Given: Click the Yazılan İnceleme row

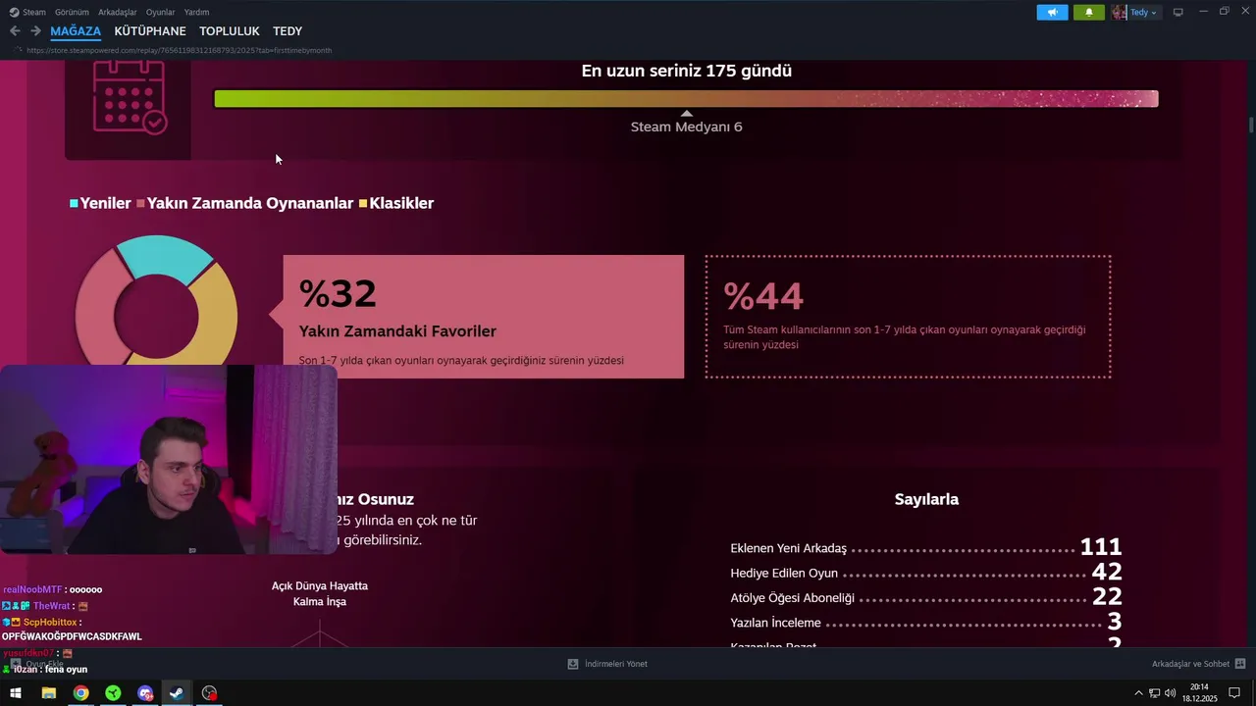Looking at the screenshot, I should (x=925, y=623).
